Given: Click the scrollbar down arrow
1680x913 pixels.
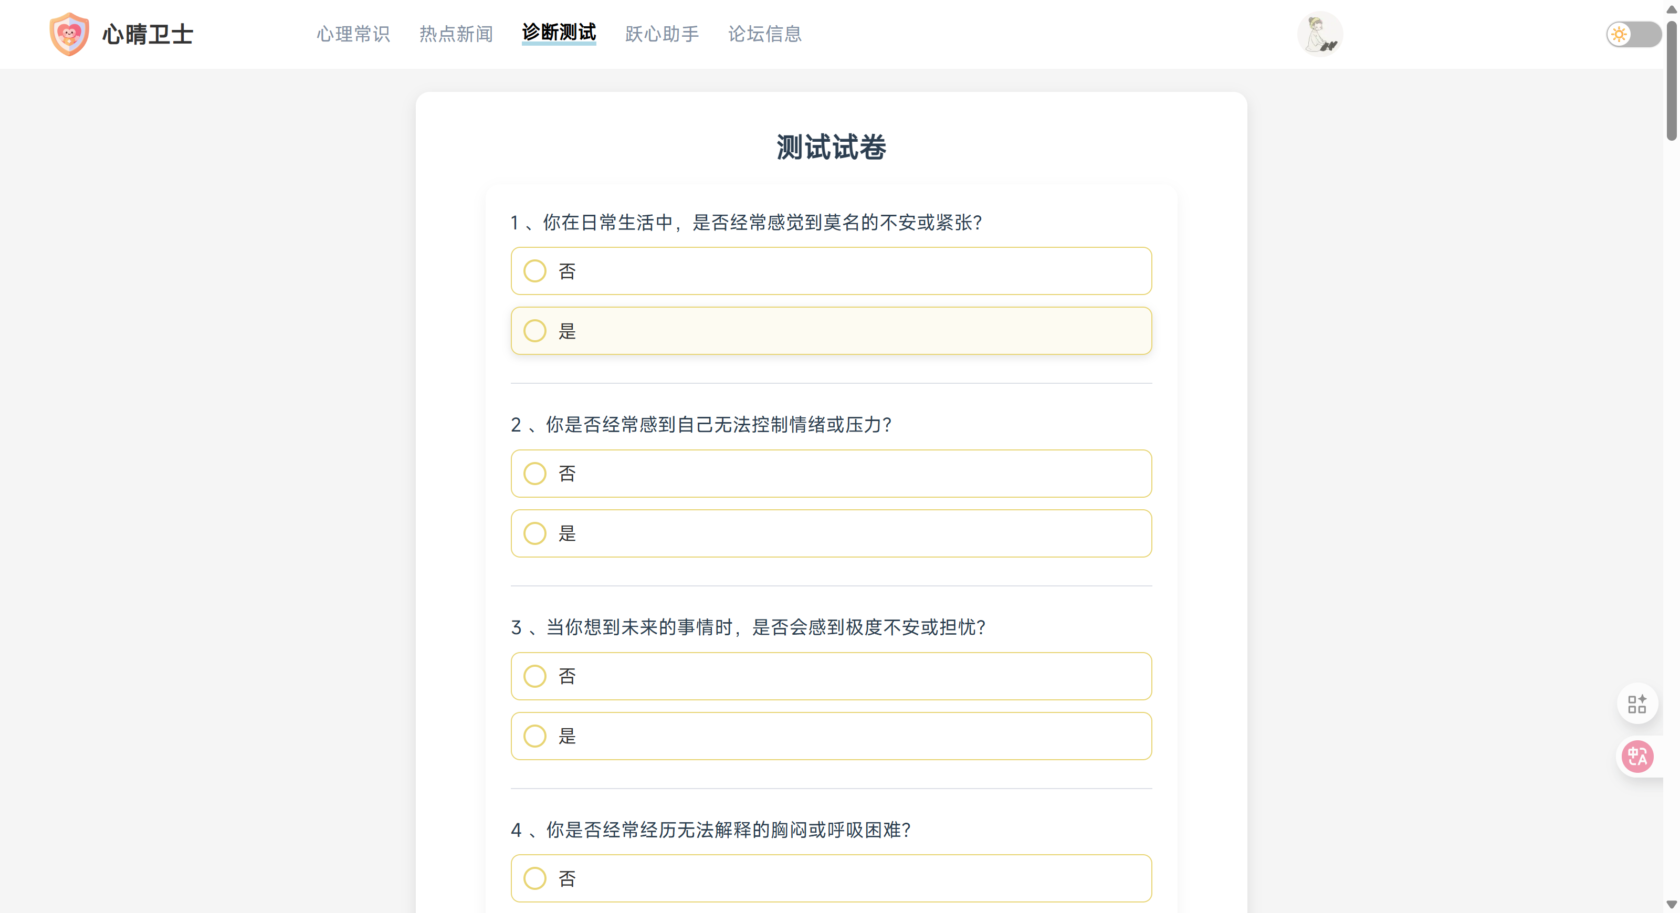Looking at the screenshot, I should pos(1672,905).
